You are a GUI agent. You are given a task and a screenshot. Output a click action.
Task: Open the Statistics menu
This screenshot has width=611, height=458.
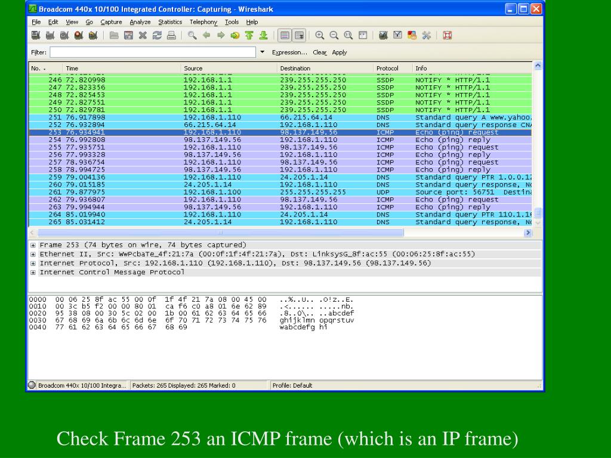coord(170,22)
